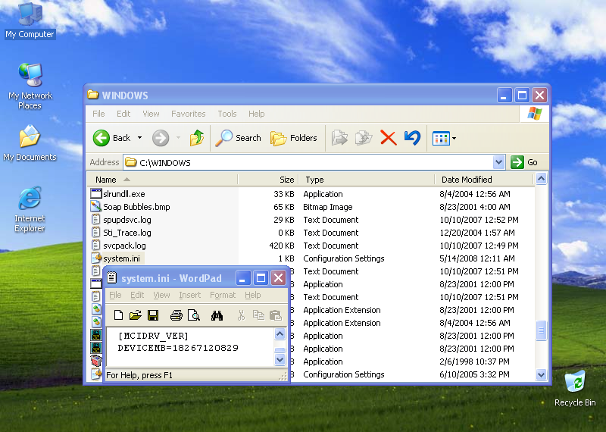The width and height of the screenshot is (606, 432).
Task: Click WordPad scroll down arrow
Action: pos(280,360)
